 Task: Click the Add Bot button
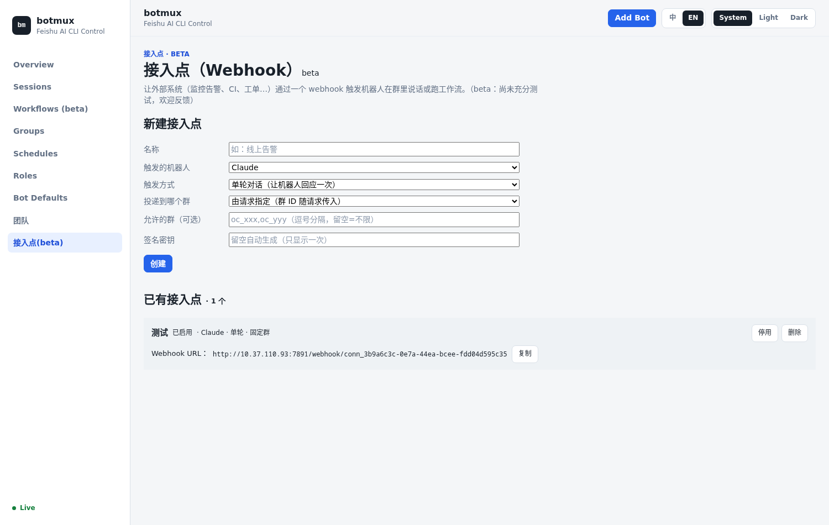[632, 18]
